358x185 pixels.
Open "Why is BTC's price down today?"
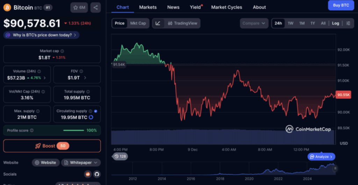point(42,35)
